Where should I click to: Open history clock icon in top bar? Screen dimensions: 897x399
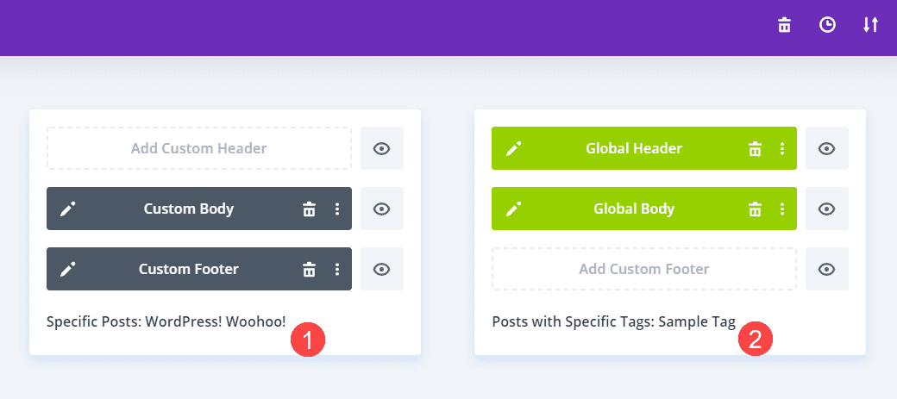pos(827,25)
